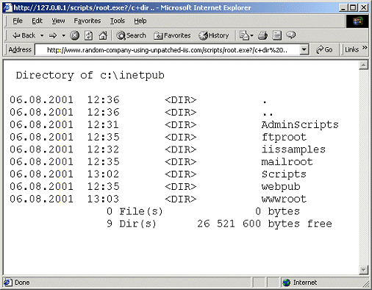Open the Address bar URL dropdown
Screen dimensions: 372x290
click(x=304, y=50)
